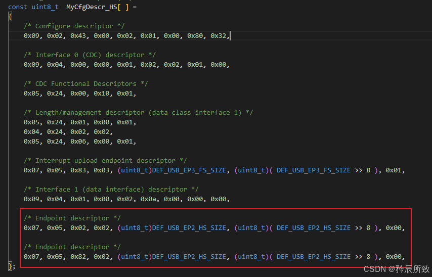Click the const keyword in the declaration
432x277 pixels.
click(18, 7)
